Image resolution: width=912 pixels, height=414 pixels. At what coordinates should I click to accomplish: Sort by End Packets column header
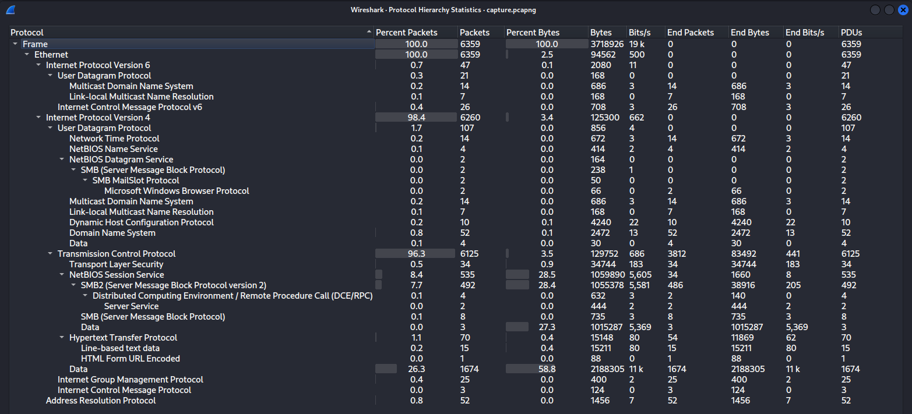click(696, 33)
